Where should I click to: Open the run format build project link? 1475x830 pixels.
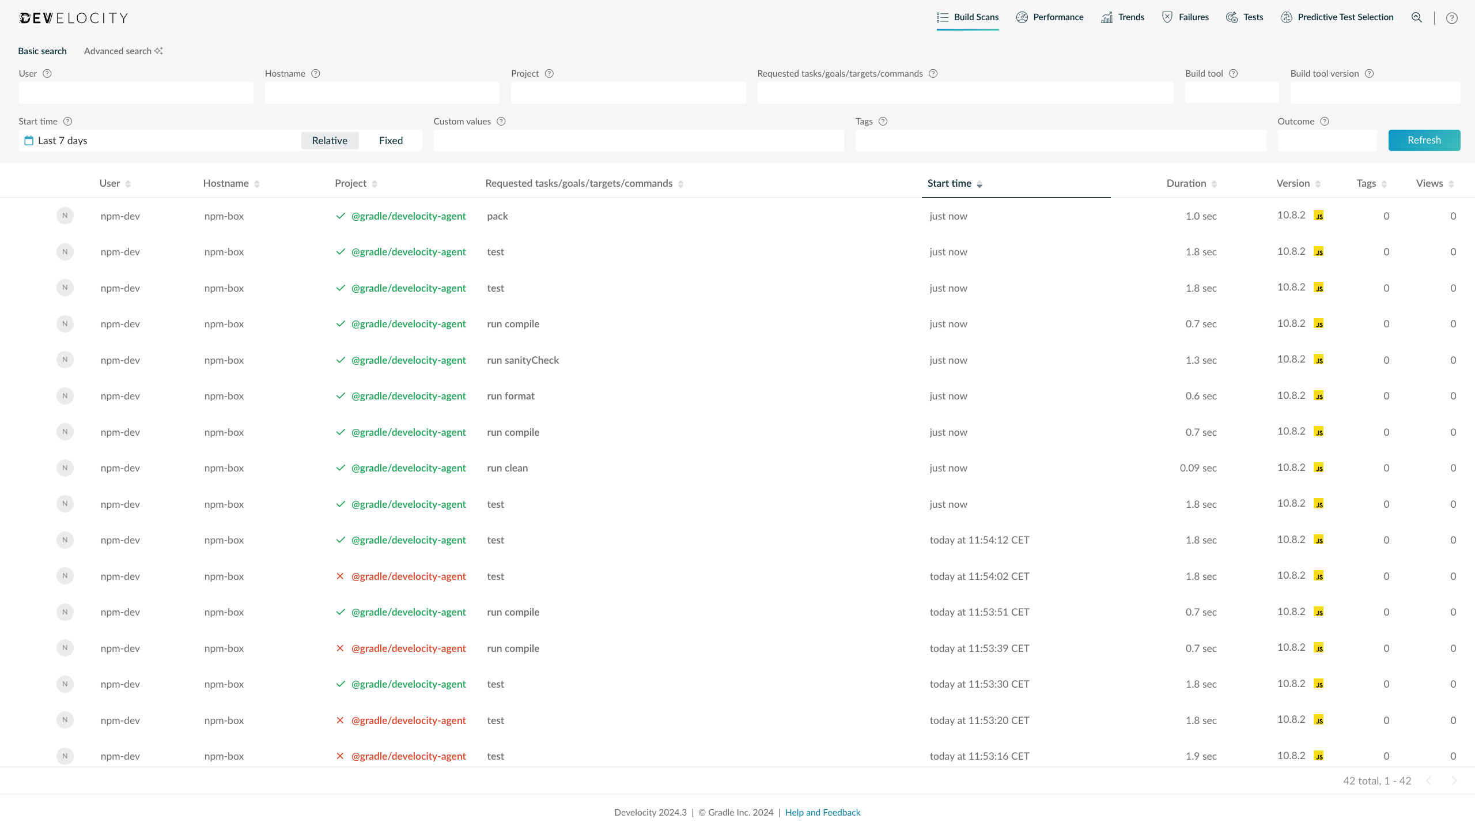(409, 396)
